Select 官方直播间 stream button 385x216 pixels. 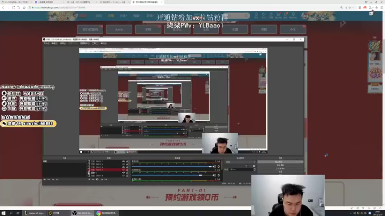[90, 29]
